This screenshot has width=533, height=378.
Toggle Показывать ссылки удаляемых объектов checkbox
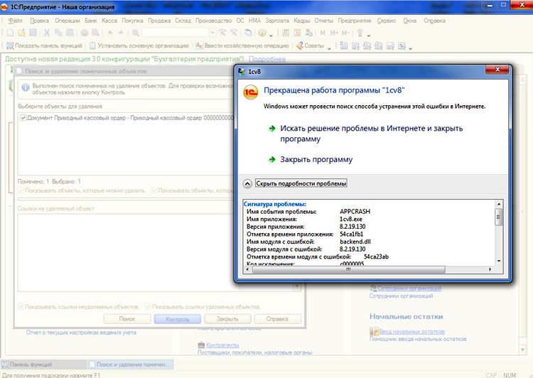click(149, 307)
